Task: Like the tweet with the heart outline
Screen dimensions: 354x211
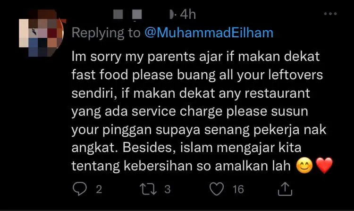Action: [x=217, y=189]
